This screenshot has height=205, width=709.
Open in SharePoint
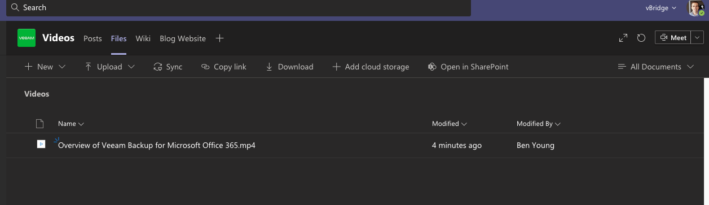(468, 67)
